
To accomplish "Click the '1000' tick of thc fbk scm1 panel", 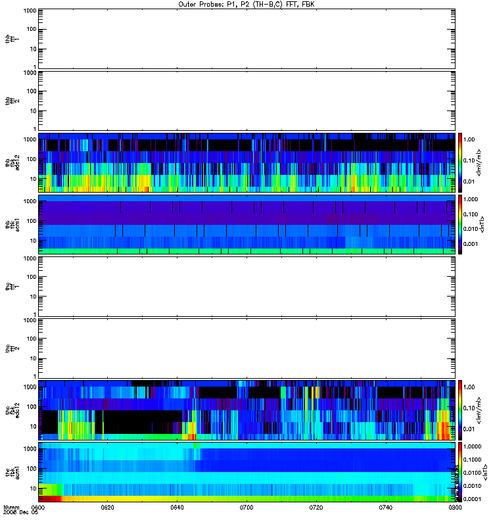I will [x=30, y=449].
